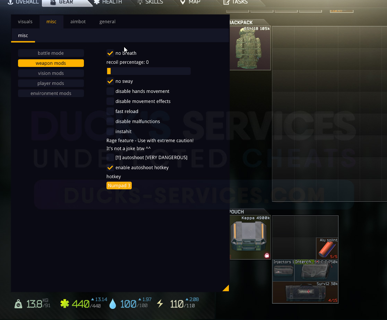The height and width of the screenshot is (320, 387).
Task: Click the green health asterisk status icon
Action: pos(64,303)
